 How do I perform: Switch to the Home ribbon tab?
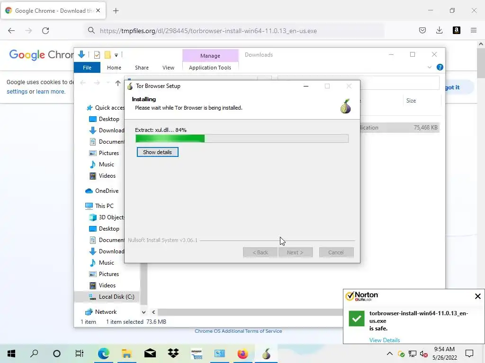point(114,68)
